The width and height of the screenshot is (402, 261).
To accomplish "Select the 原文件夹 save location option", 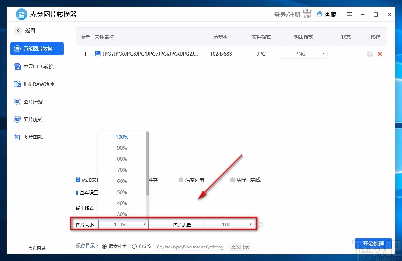I will 104,246.
